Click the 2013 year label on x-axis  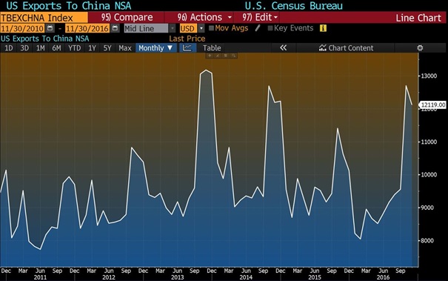178,277
